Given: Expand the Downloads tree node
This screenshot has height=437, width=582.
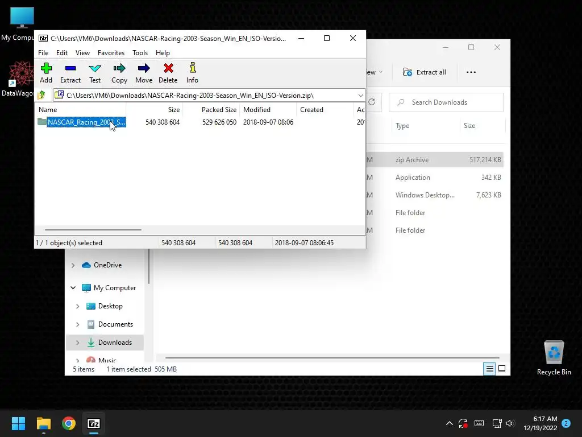Looking at the screenshot, I should point(77,343).
